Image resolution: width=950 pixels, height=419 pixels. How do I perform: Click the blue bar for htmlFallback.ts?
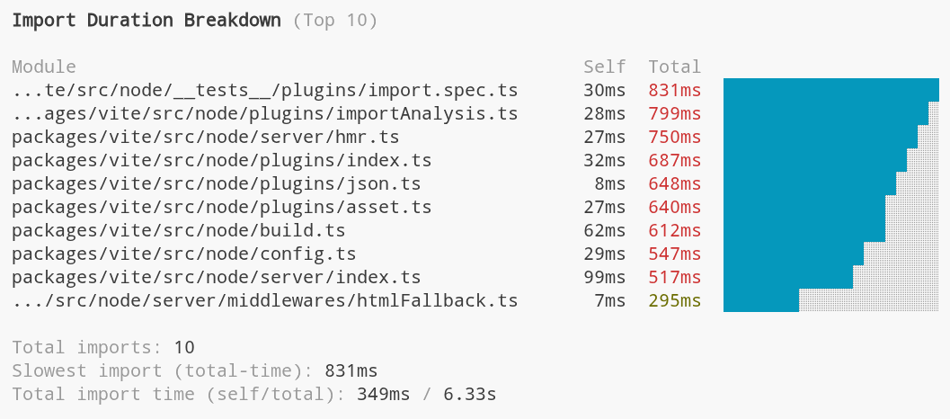tap(760, 300)
